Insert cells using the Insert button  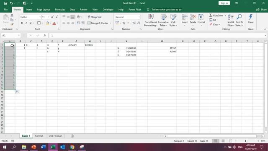[185, 21]
